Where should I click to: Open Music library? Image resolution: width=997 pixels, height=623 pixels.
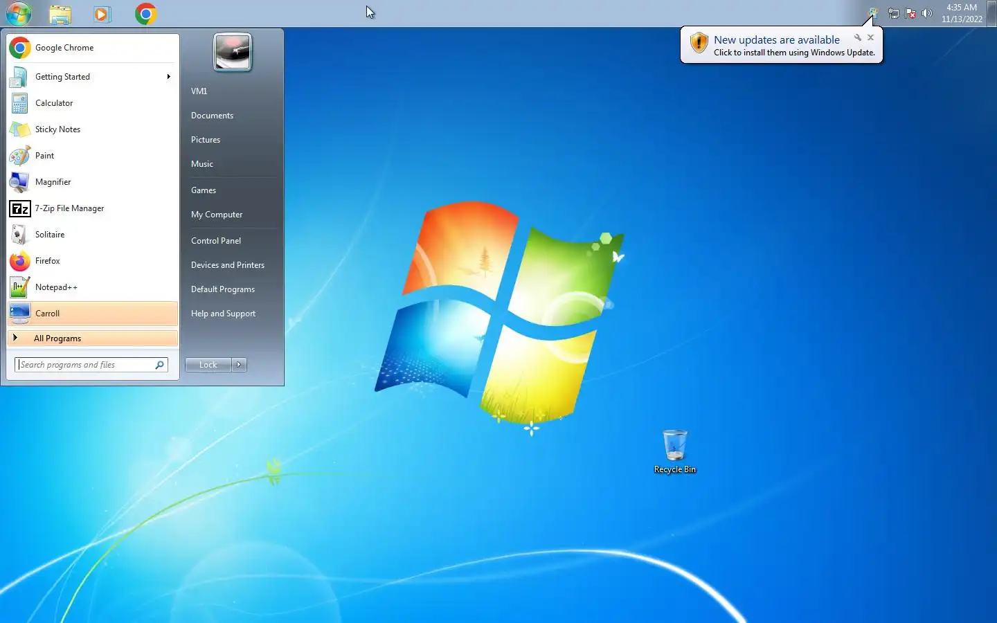click(233, 164)
